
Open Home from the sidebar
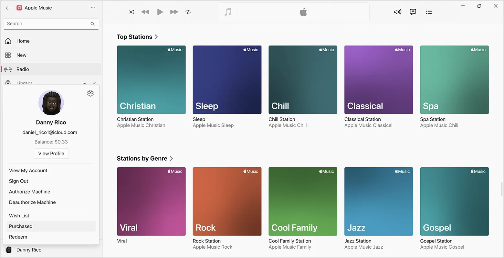[x=23, y=41]
